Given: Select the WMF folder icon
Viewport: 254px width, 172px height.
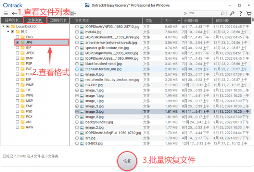Looking at the screenshot, I should pos(23,85).
